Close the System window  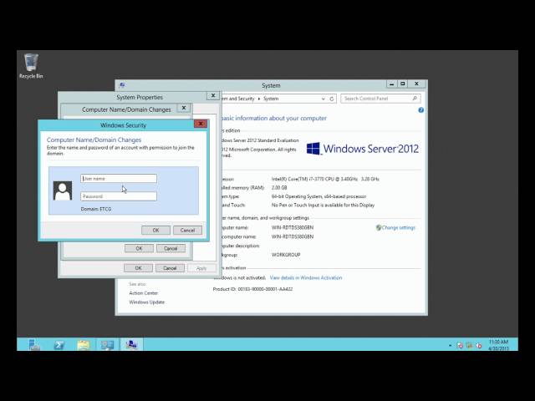click(x=416, y=84)
